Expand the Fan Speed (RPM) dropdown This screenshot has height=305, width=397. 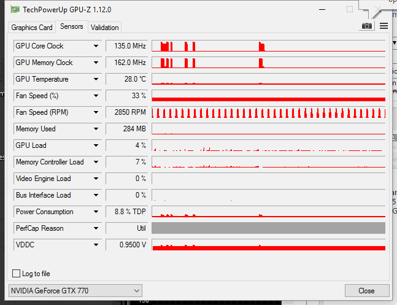click(96, 112)
